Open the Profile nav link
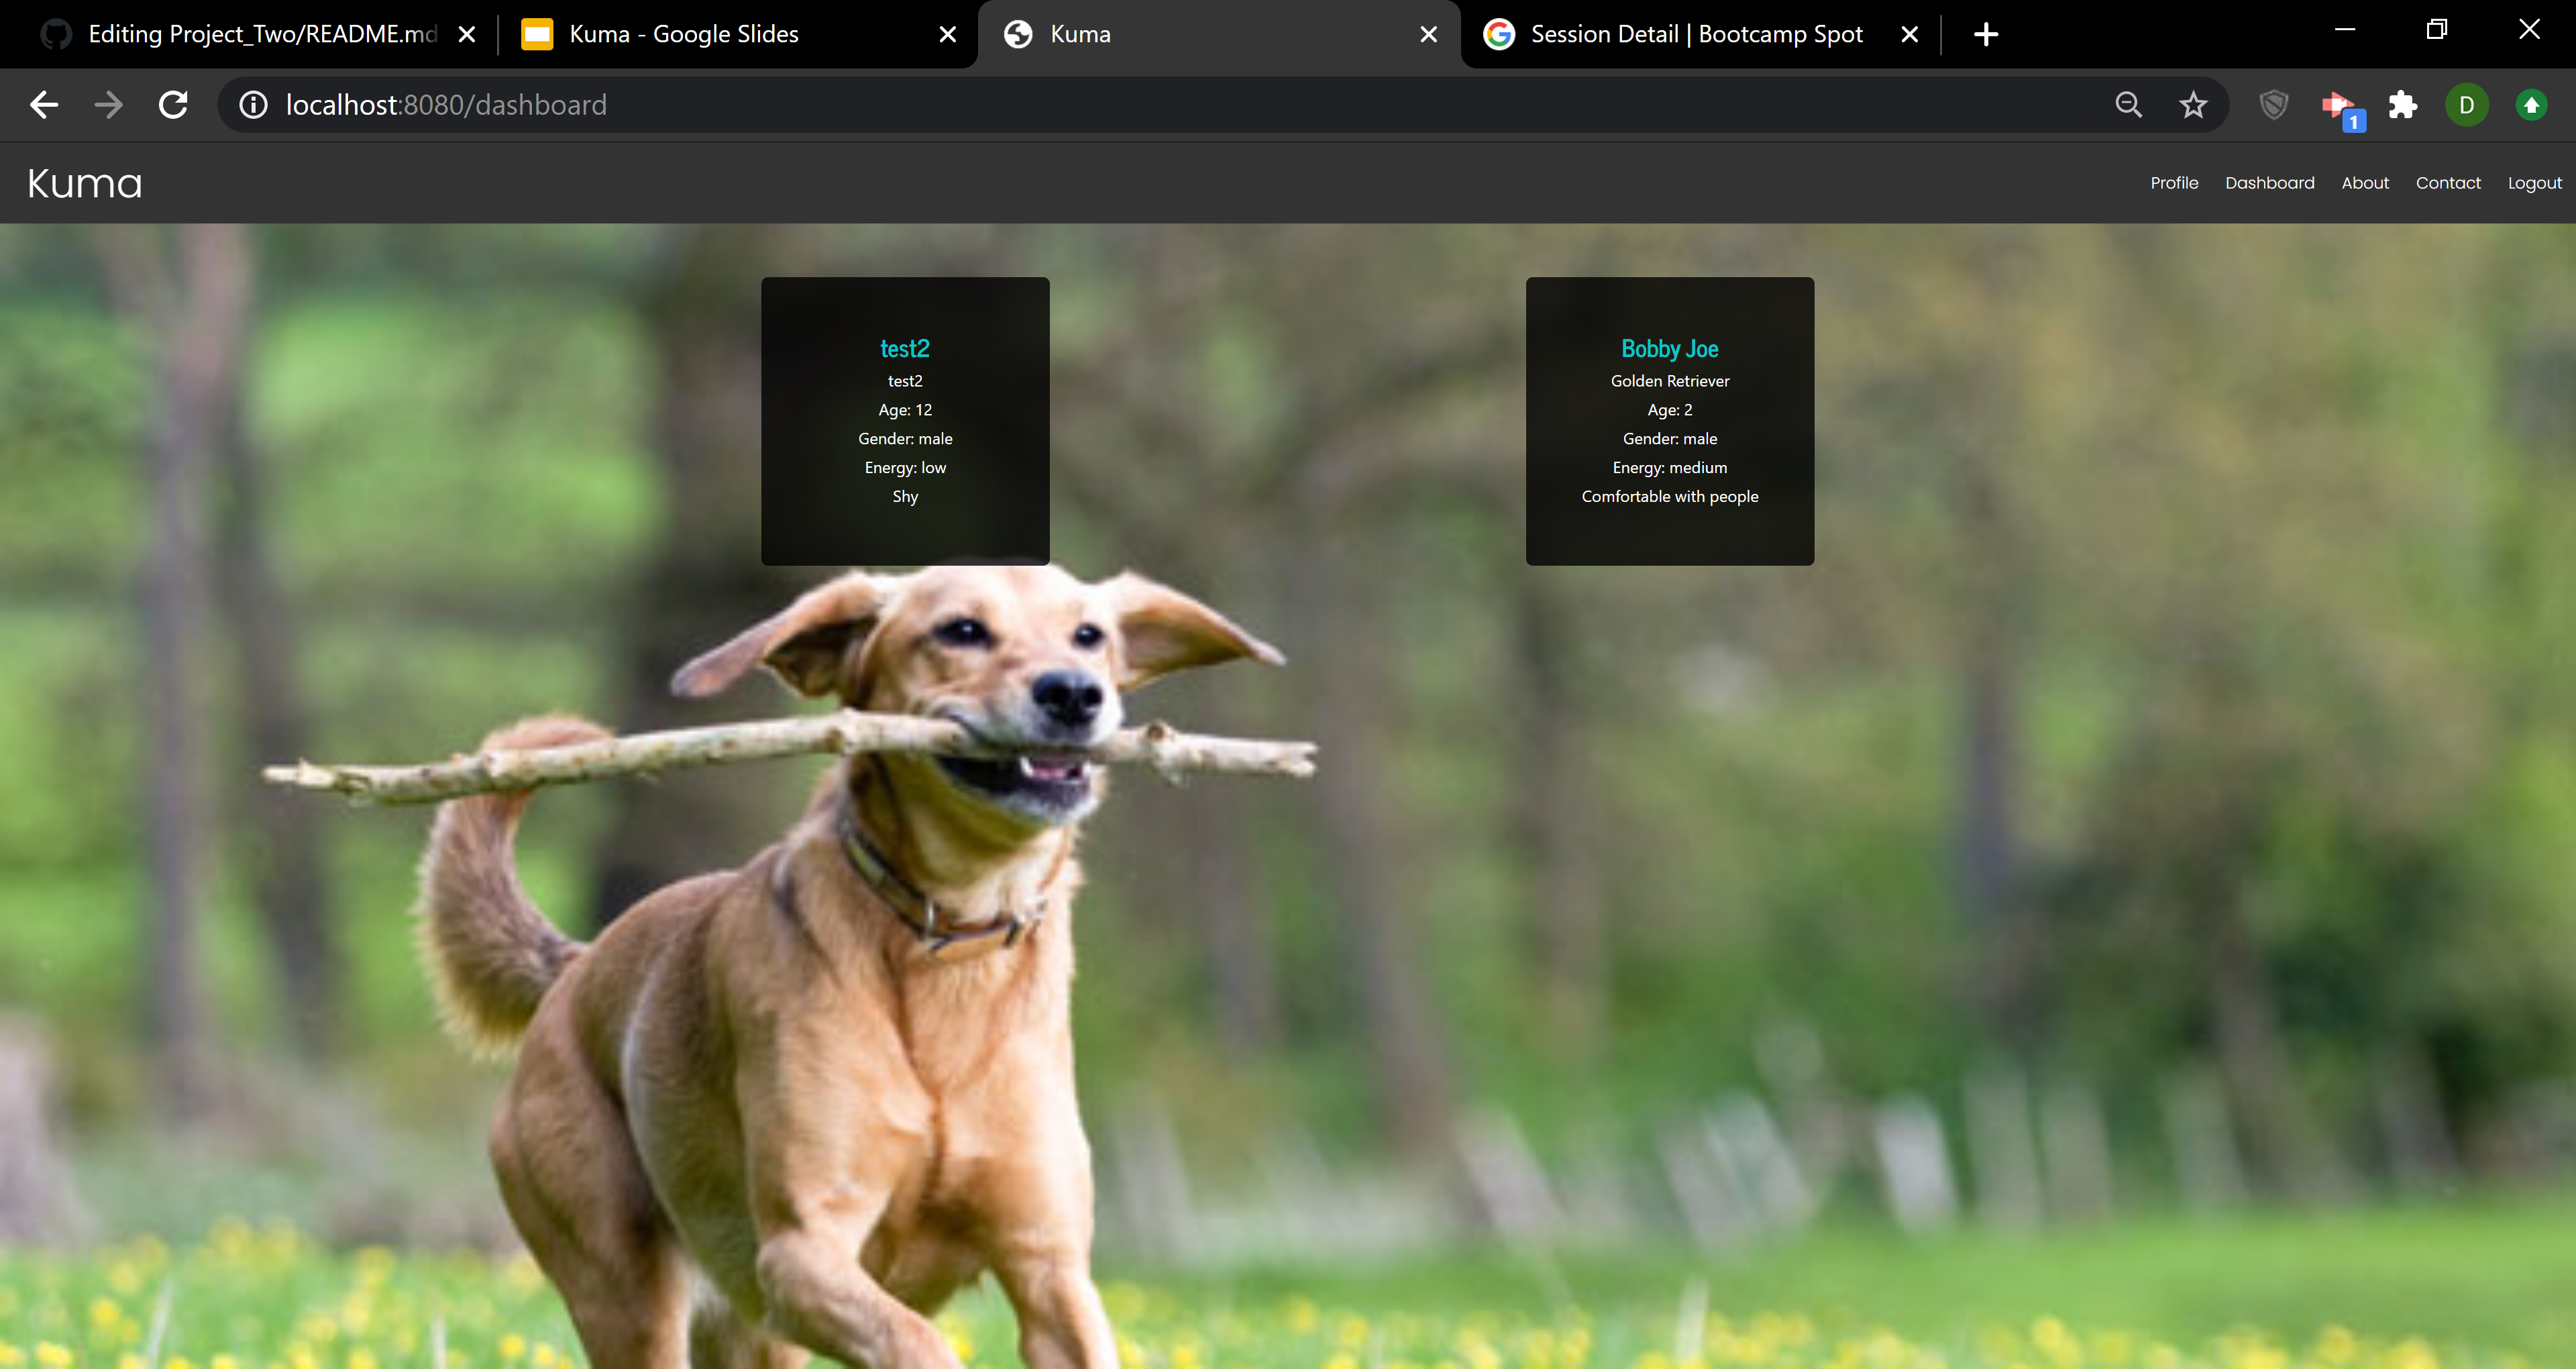 [2174, 183]
